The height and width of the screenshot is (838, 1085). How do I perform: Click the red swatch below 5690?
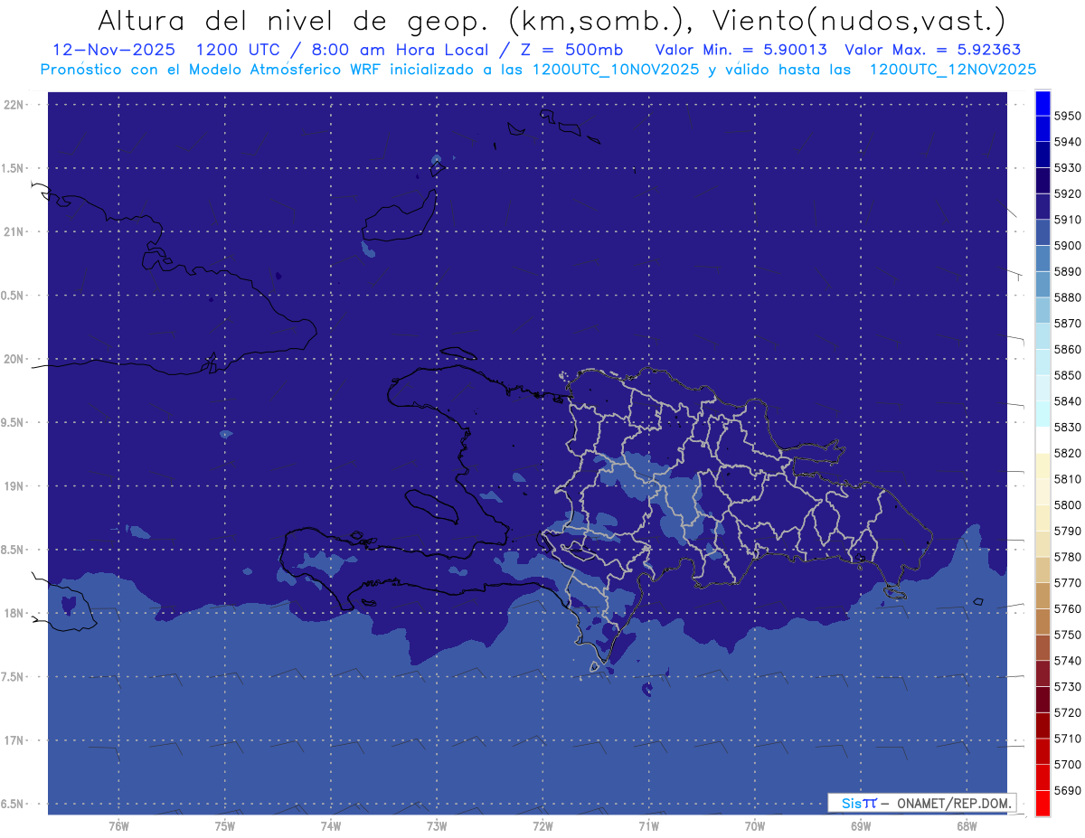coord(1043,803)
